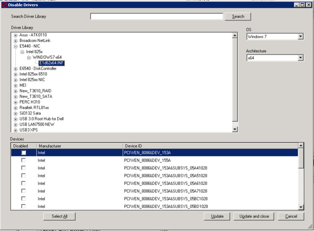The image size is (314, 231).
Task: Expand the New_T3610_SATA node
Action: (x=15, y=97)
